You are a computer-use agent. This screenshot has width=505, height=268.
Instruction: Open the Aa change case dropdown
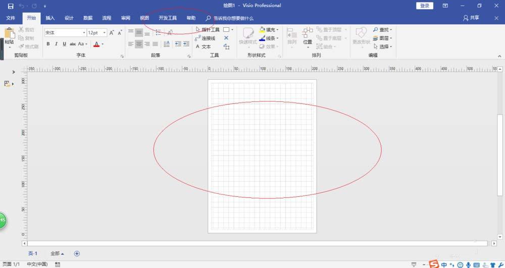(x=82, y=44)
